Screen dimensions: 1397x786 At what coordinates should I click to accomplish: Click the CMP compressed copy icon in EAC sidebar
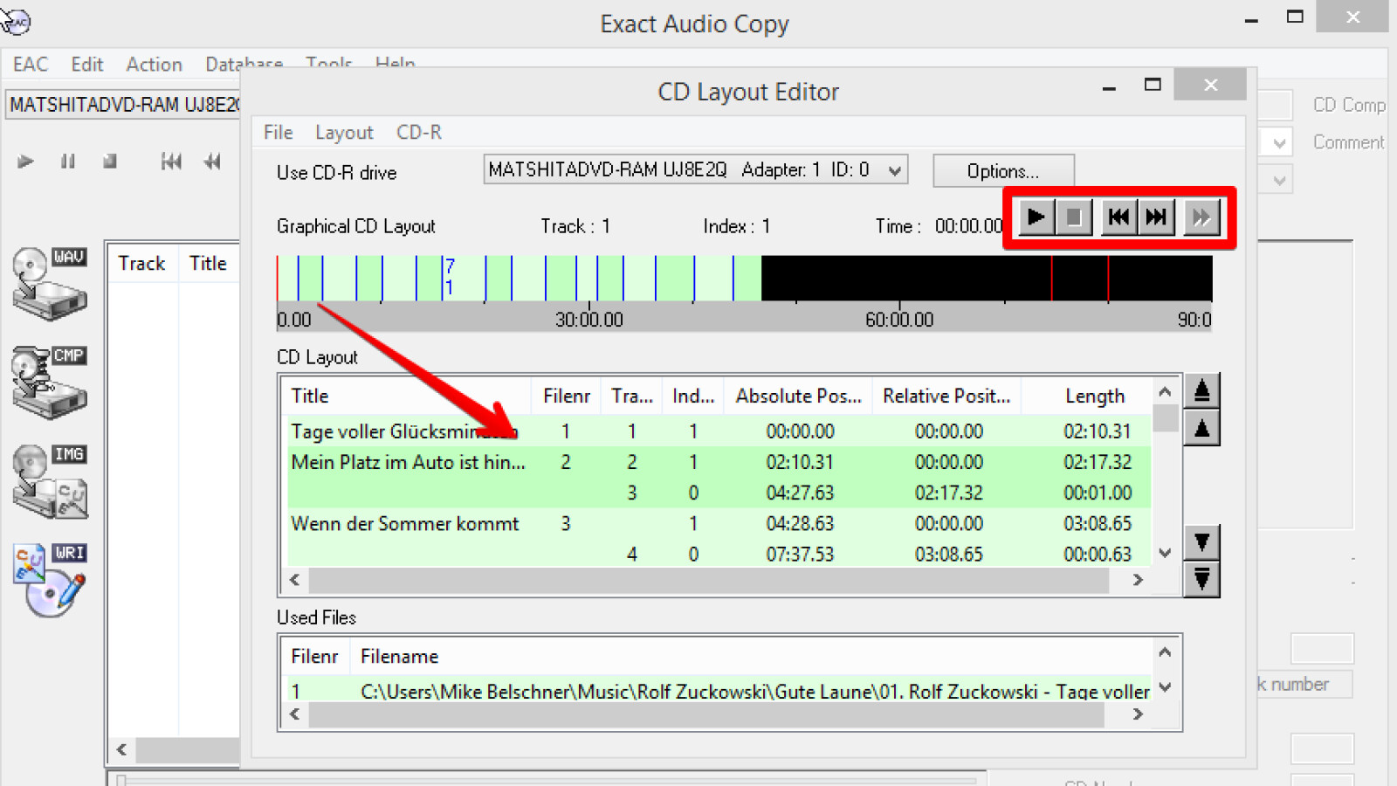(50, 382)
